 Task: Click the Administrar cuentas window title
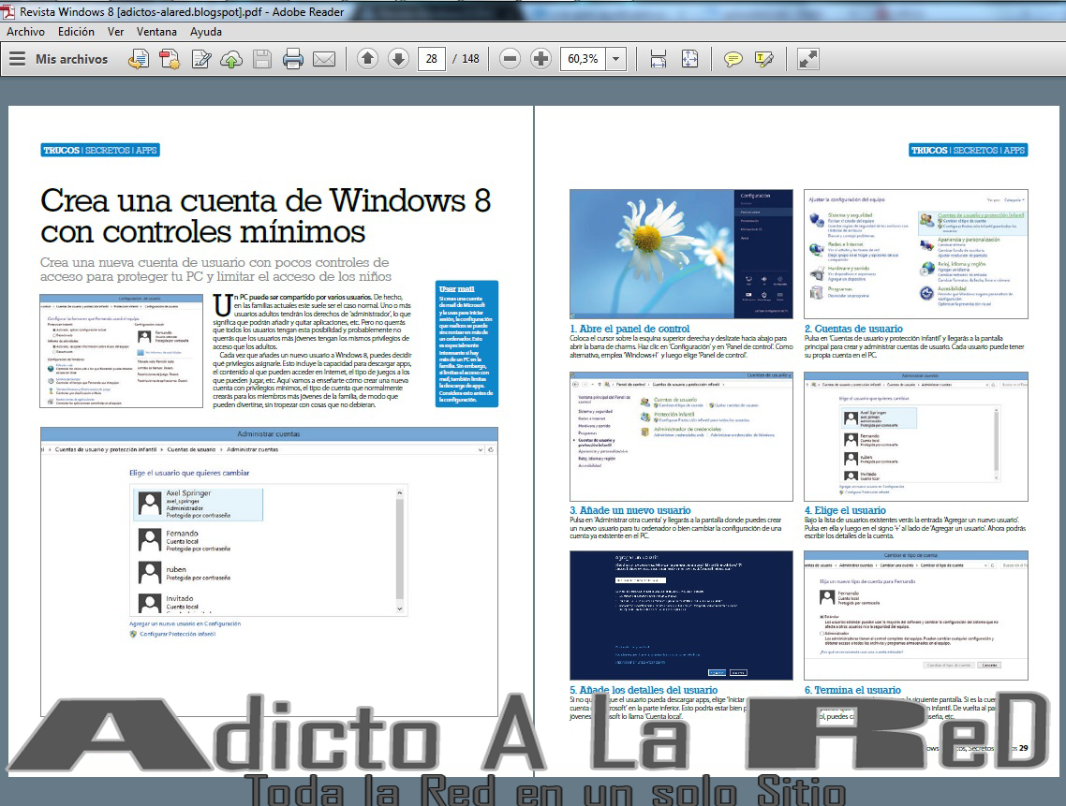(269, 433)
